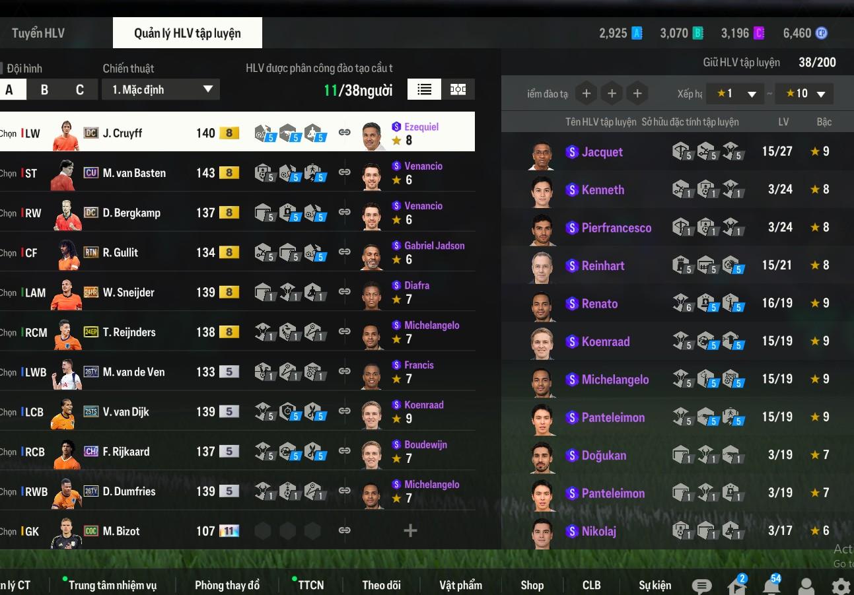Click M. van Basten player thumbnail

click(x=66, y=174)
